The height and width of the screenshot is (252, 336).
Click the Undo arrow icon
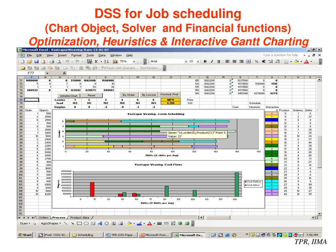click(x=67, y=61)
